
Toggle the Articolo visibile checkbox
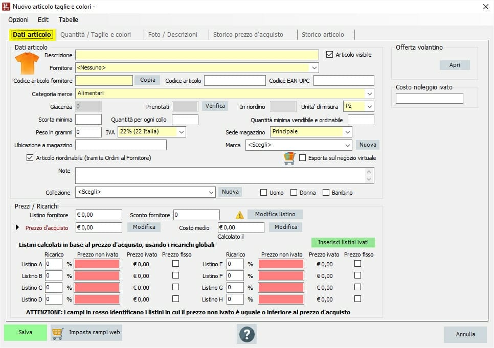(x=329, y=55)
